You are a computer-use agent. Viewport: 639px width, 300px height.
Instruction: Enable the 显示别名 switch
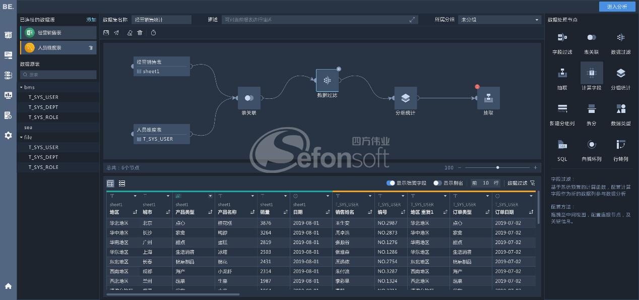point(437,183)
